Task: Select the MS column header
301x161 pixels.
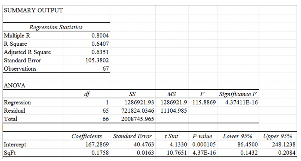Action: (x=172, y=94)
